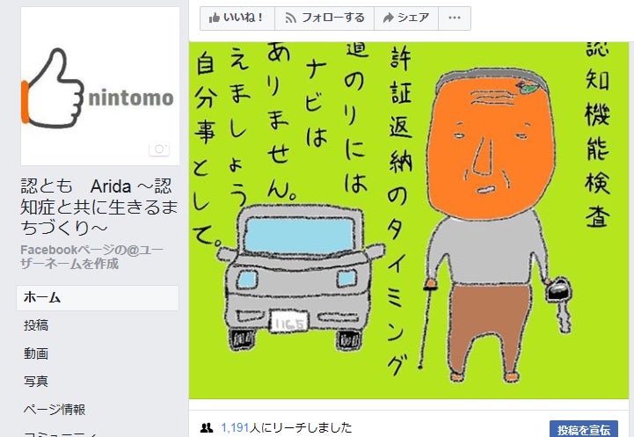Click the 投稿を宣伝 boost button
The width and height of the screenshot is (634, 437).
tap(584, 429)
